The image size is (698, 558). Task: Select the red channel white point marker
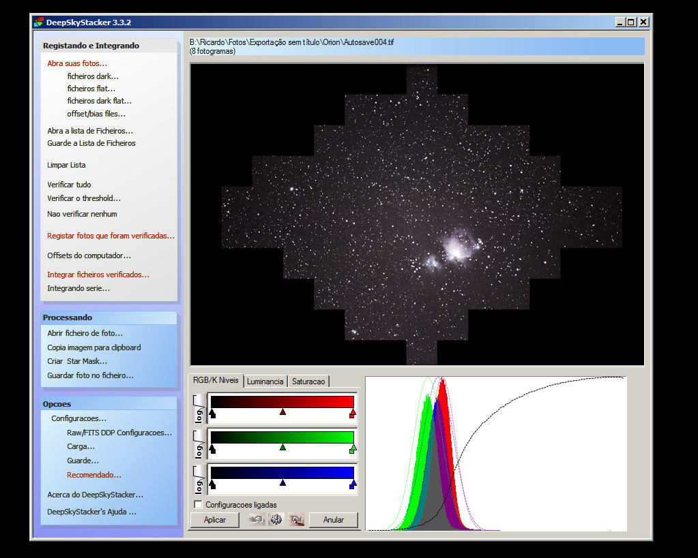coord(353,414)
